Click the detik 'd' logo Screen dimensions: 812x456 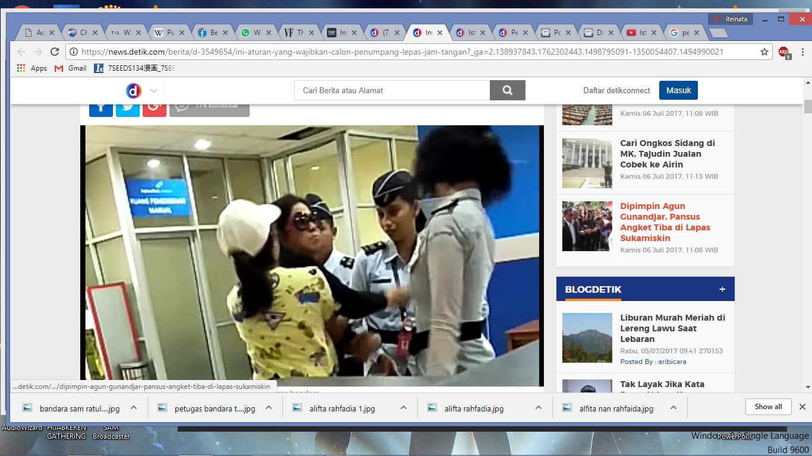click(x=134, y=91)
